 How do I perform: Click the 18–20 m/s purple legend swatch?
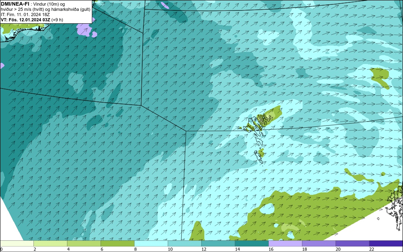pyautogui.click(x=319, y=244)
